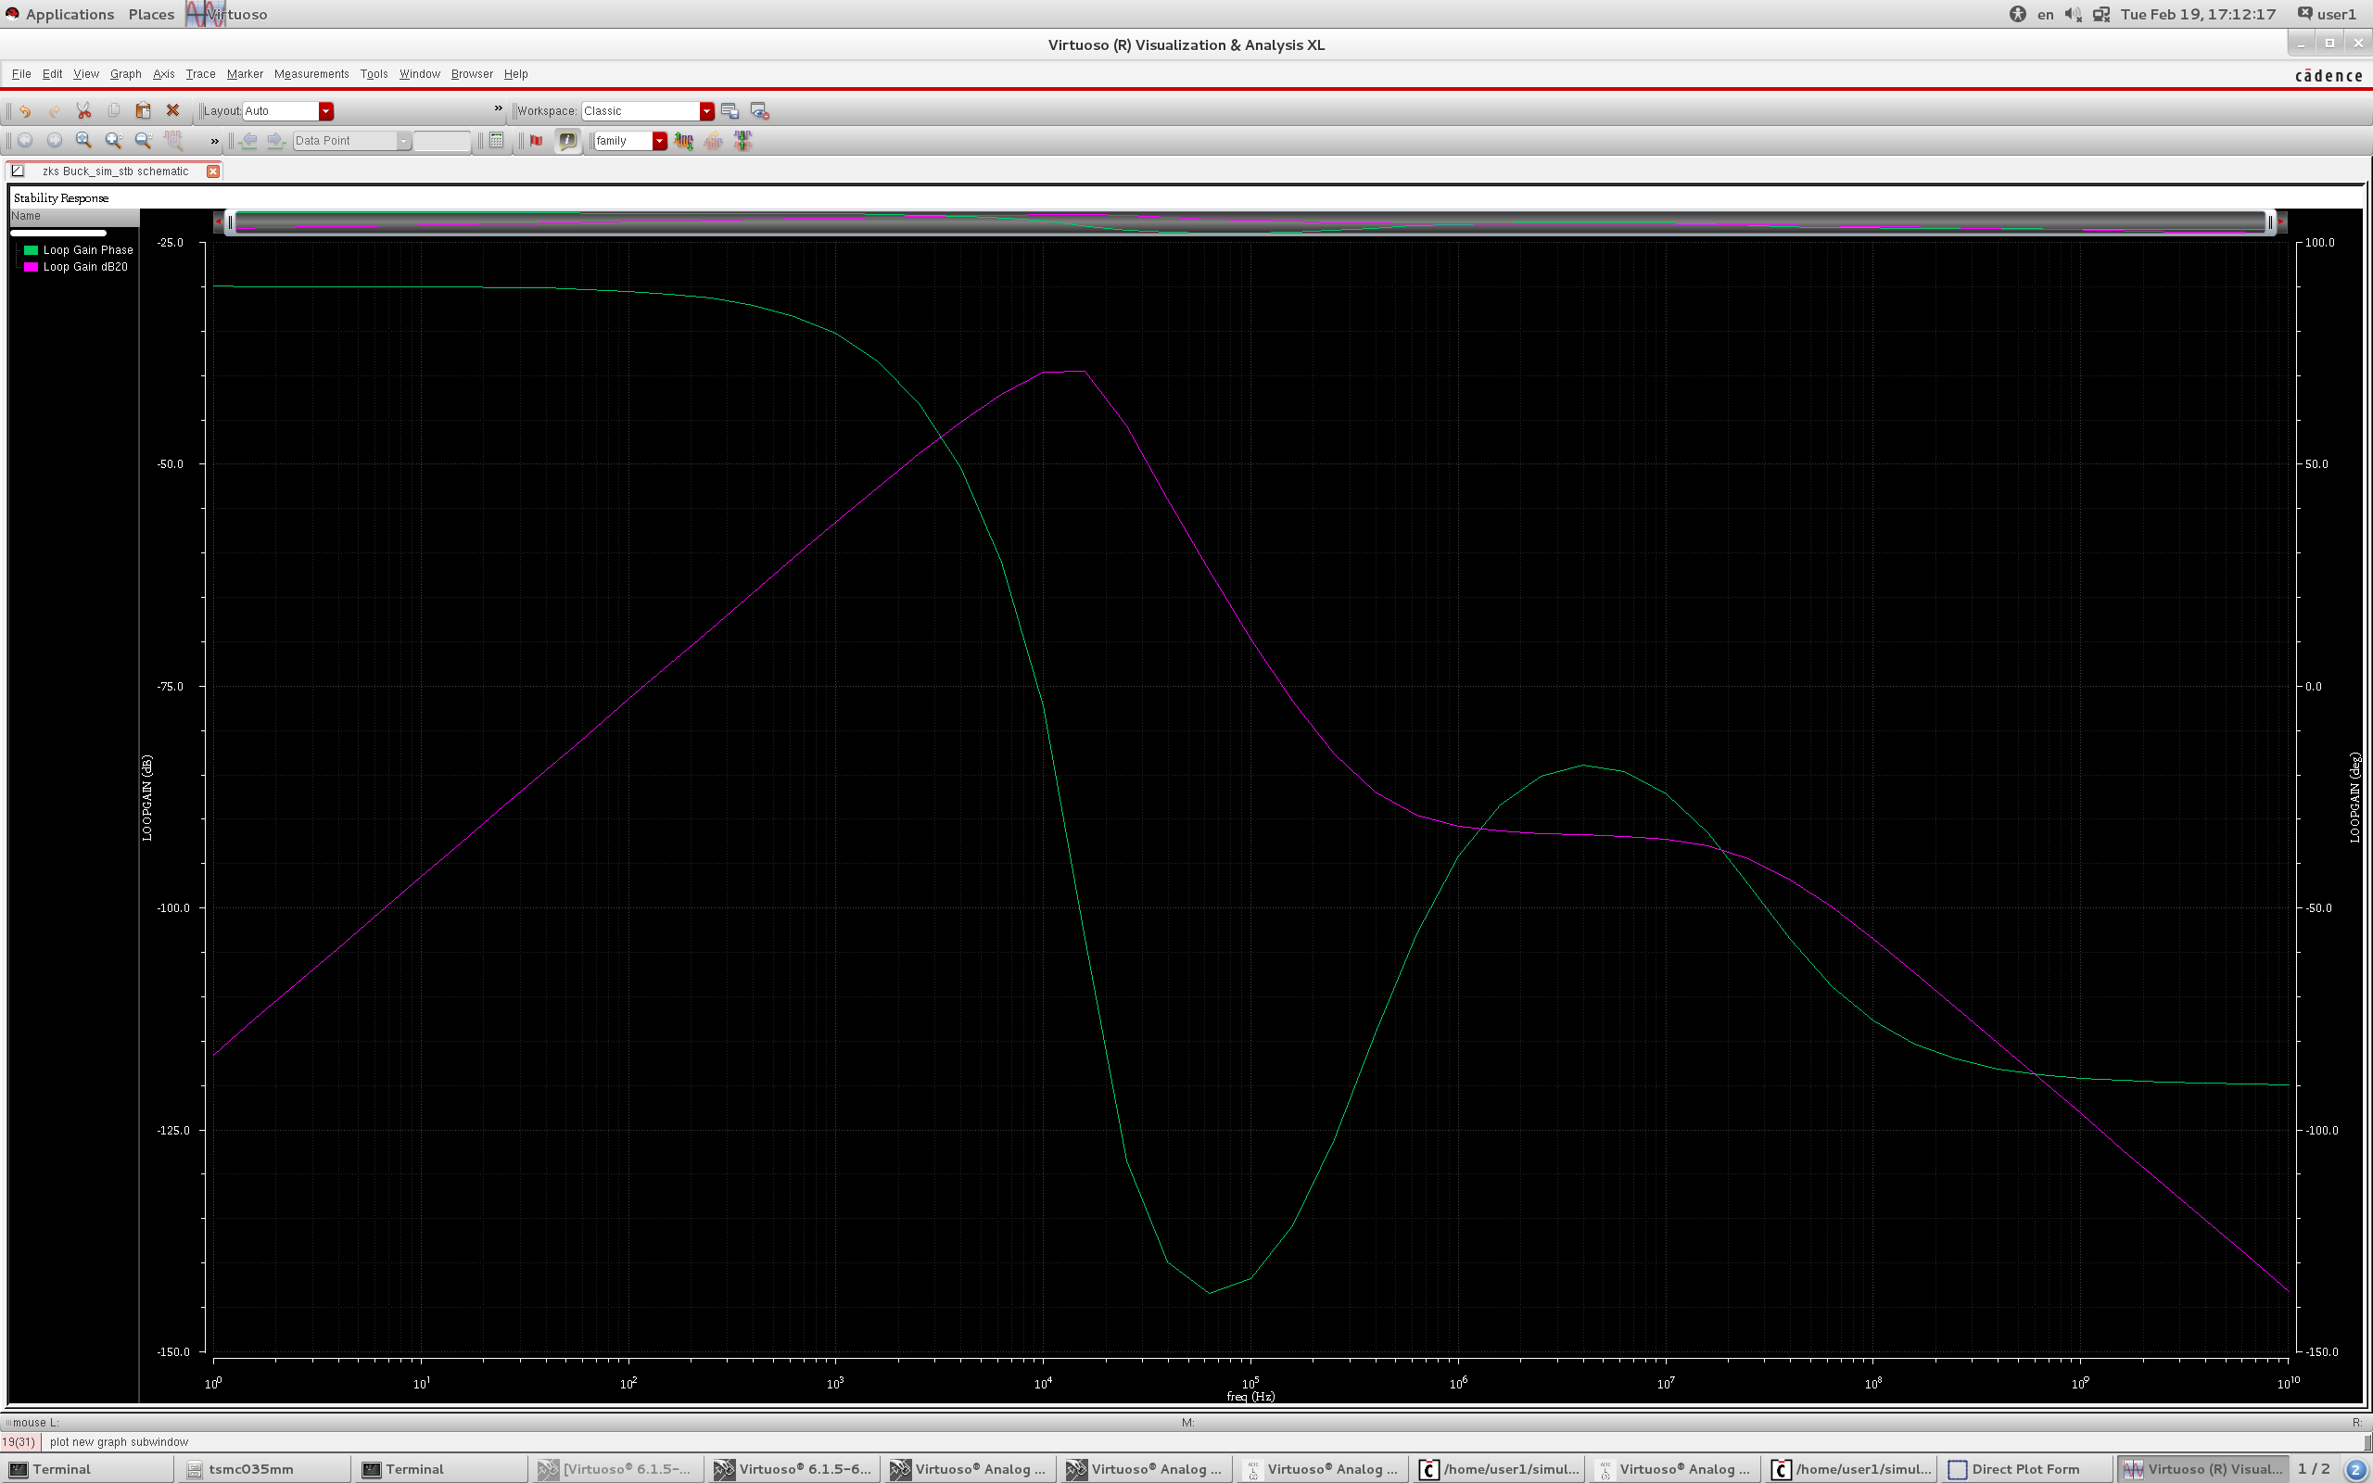Click the save workspace icon

(x=730, y=111)
